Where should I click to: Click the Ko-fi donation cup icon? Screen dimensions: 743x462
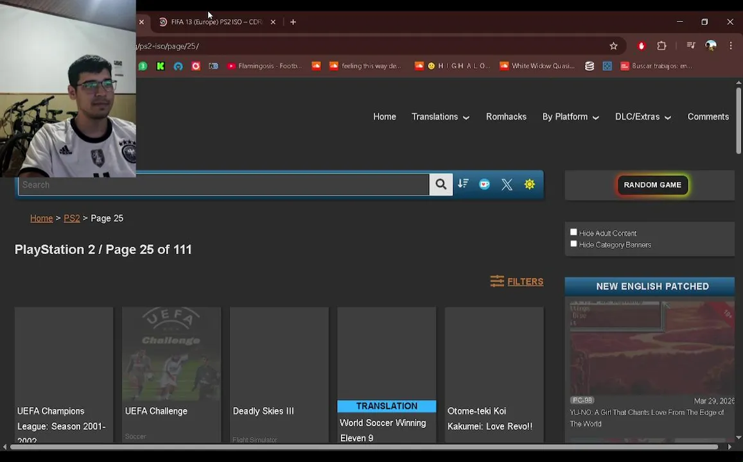coord(484,184)
